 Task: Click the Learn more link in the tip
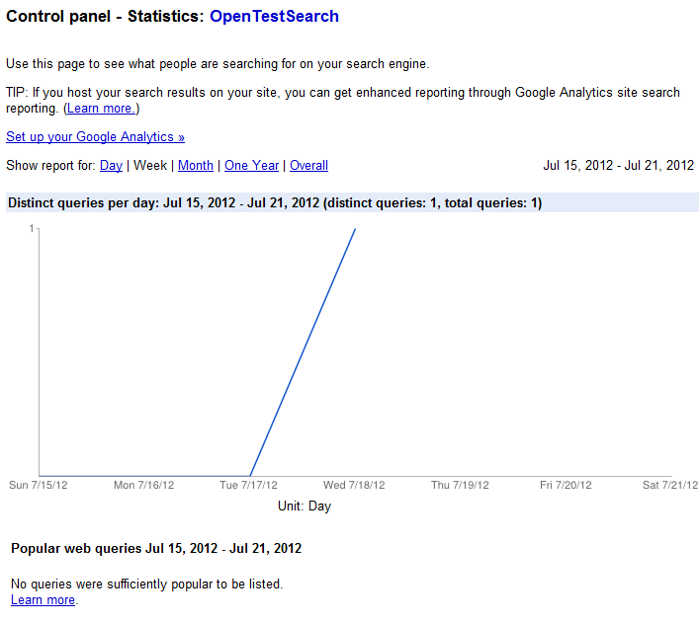coord(101,109)
